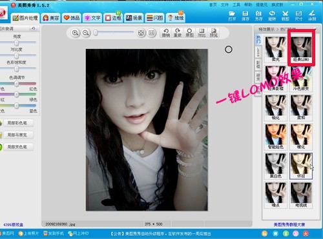Viewport: 323px width, 239px height.
Task: Click the red hue slider handle
Action: coord(16,84)
